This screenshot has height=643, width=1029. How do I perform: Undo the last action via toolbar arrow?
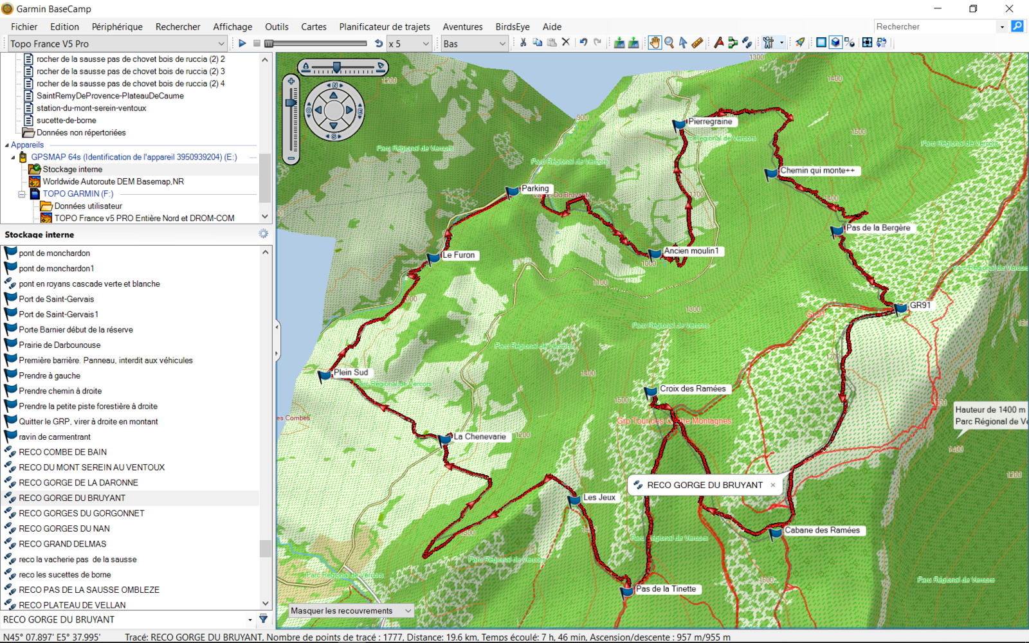583,42
